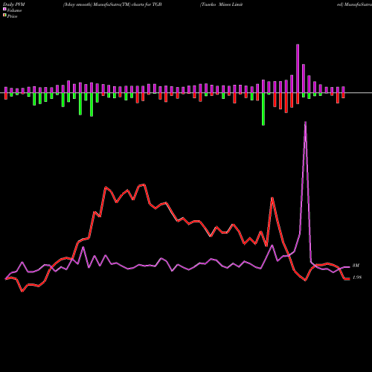Click the tallest purple volume bar
Viewport: 372px width, 372px height.
(298, 68)
